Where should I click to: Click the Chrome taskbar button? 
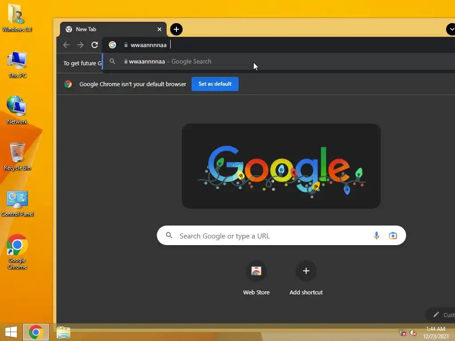tap(36, 332)
